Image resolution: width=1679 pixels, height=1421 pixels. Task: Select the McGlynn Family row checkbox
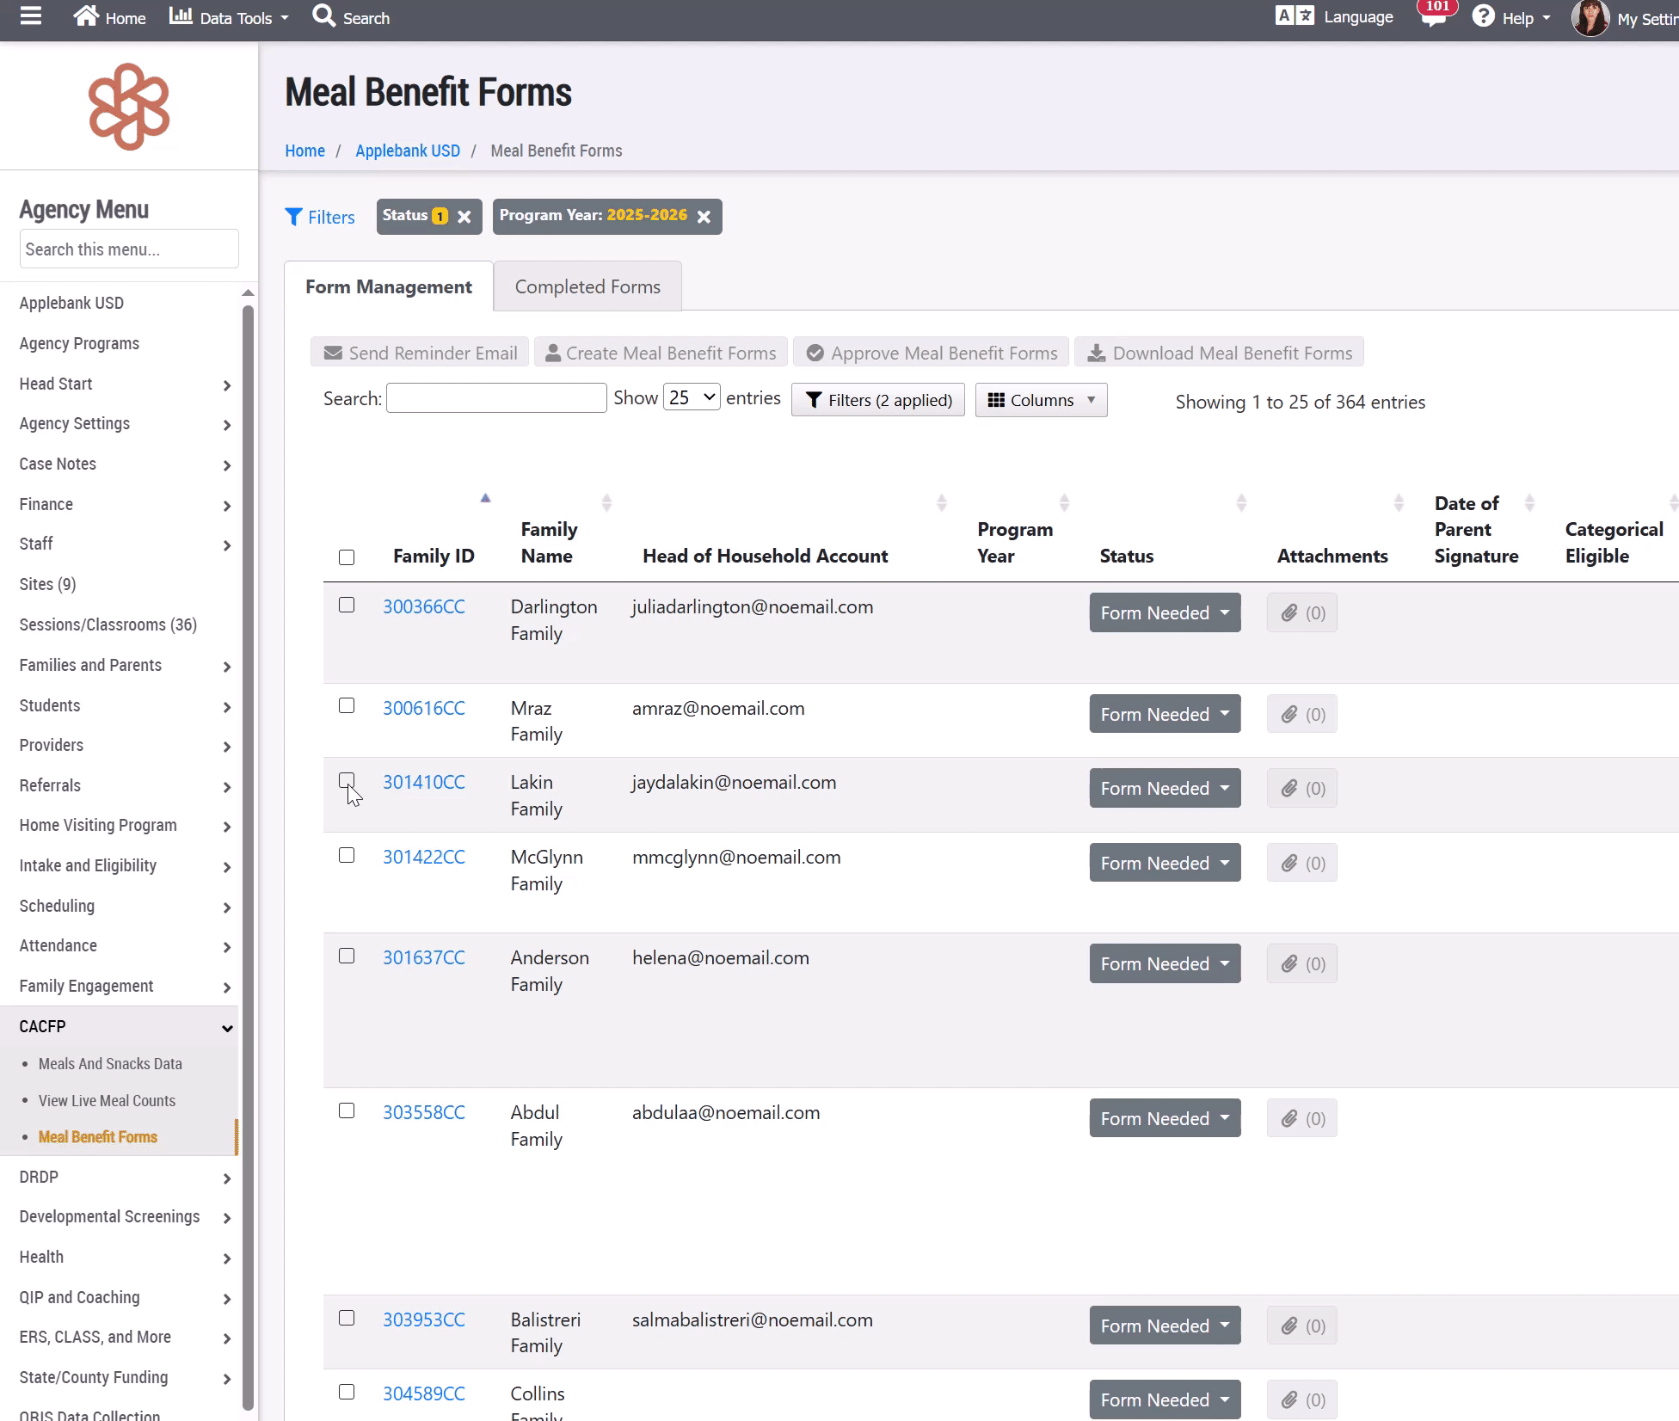click(x=347, y=856)
